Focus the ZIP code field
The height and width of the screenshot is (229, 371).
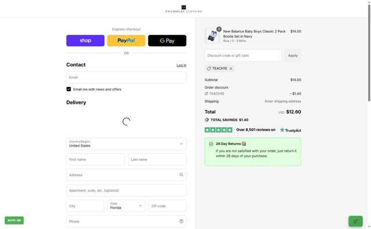[x=168, y=206]
